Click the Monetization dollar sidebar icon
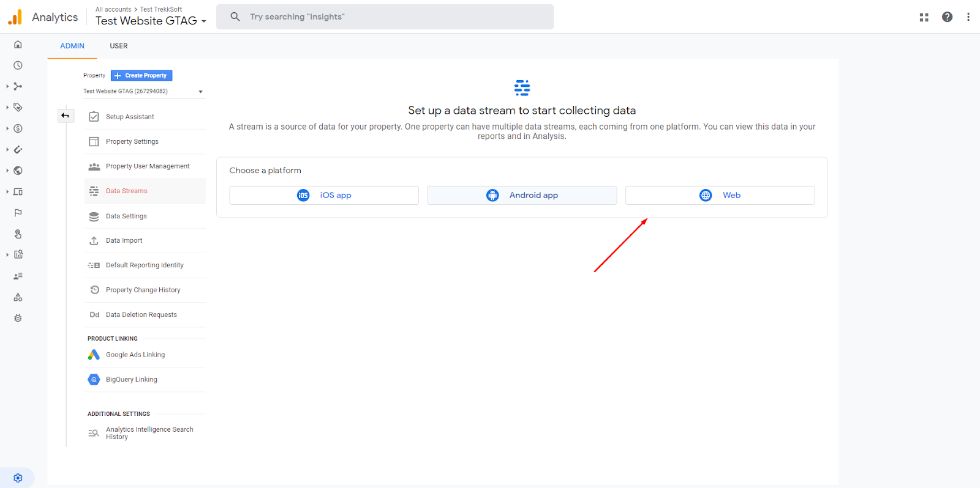Image resolution: width=980 pixels, height=488 pixels. click(18, 128)
